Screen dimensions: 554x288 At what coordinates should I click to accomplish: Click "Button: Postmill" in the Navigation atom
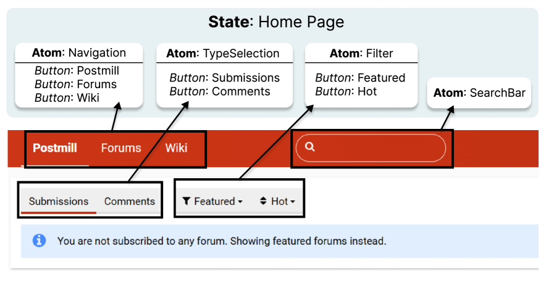[77, 70]
